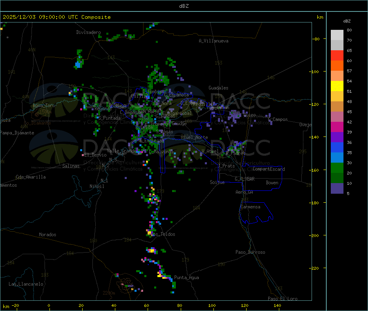
Task: Click the -20 km tick on bottom axis
Action: 15,305
